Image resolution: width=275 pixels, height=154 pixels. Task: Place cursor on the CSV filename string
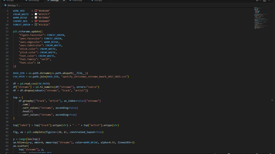click(x=94, y=77)
